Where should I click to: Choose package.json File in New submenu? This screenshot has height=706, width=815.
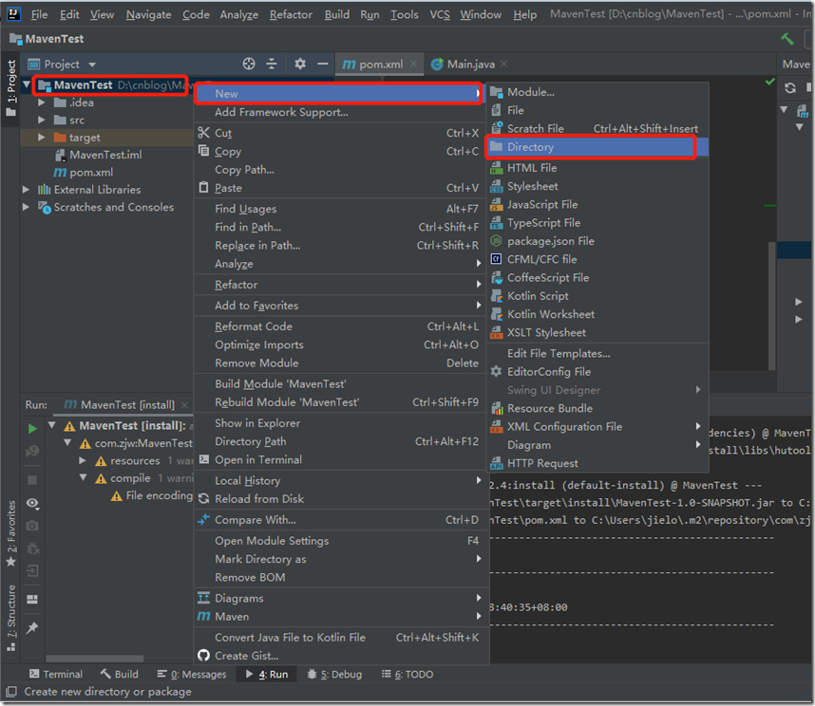(597, 241)
